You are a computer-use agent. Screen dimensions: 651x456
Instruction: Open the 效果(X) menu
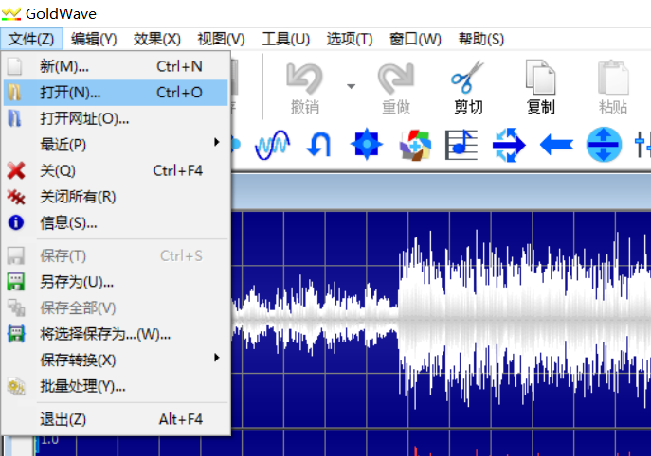coord(157,40)
